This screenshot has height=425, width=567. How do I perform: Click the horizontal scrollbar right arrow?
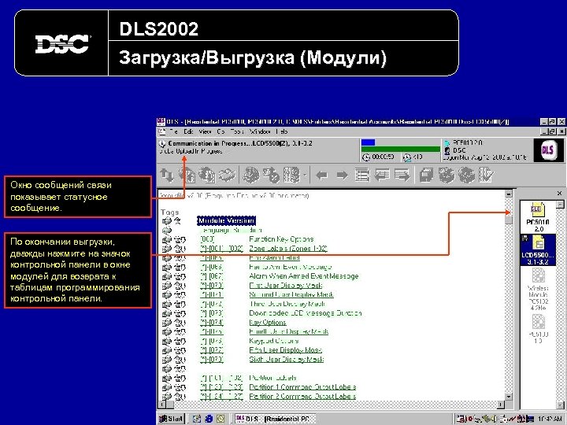(501, 405)
